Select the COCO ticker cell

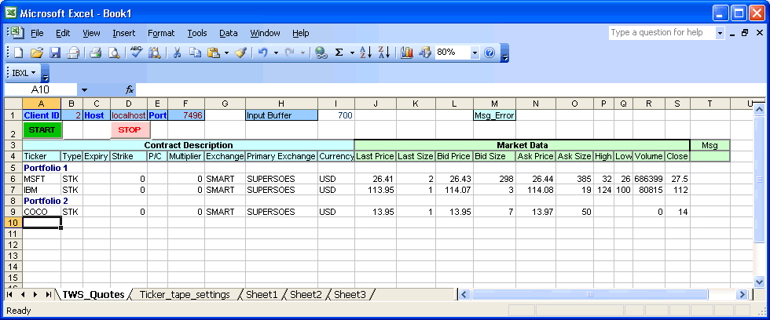pyautogui.click(x=42, y=212)
